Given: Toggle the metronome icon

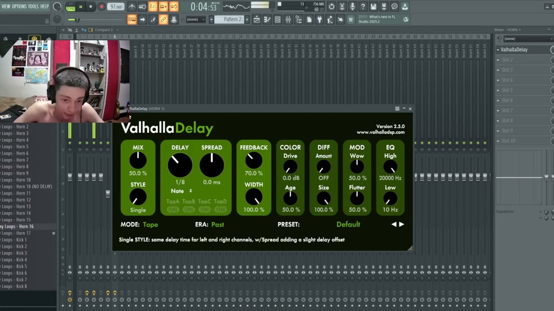Looking at the screenshot, I should click(x=132, y=6).
